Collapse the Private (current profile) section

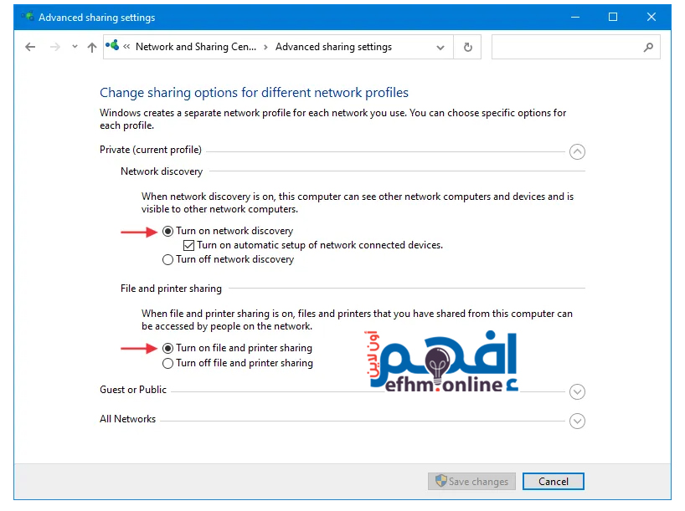[577, 152]
